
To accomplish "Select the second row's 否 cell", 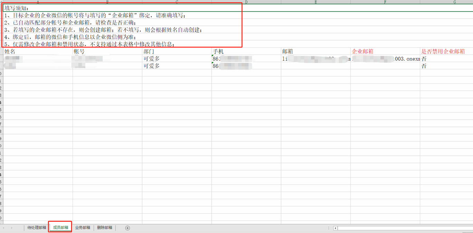I will click(446, 66).
